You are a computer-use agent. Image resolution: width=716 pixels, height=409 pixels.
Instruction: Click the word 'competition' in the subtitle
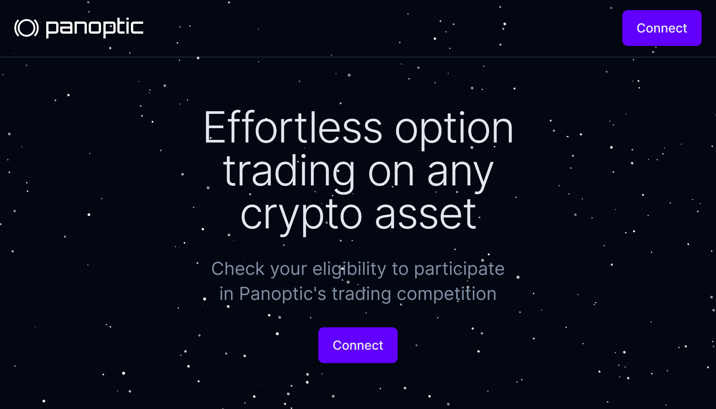[447, 294]
